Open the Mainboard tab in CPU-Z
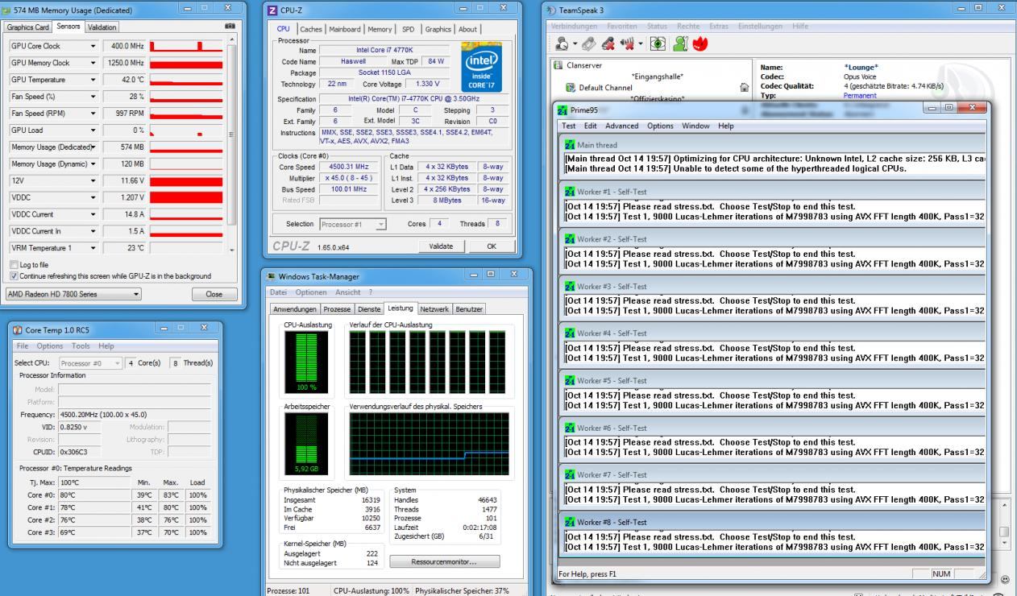Image resolution: width=1017 pixels, height=596 pixels. pyautogui.click(x=343, y=30)
